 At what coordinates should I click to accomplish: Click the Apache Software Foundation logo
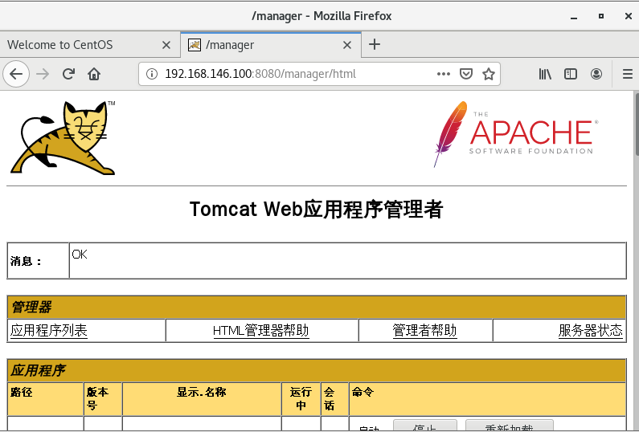click(516, 134)
